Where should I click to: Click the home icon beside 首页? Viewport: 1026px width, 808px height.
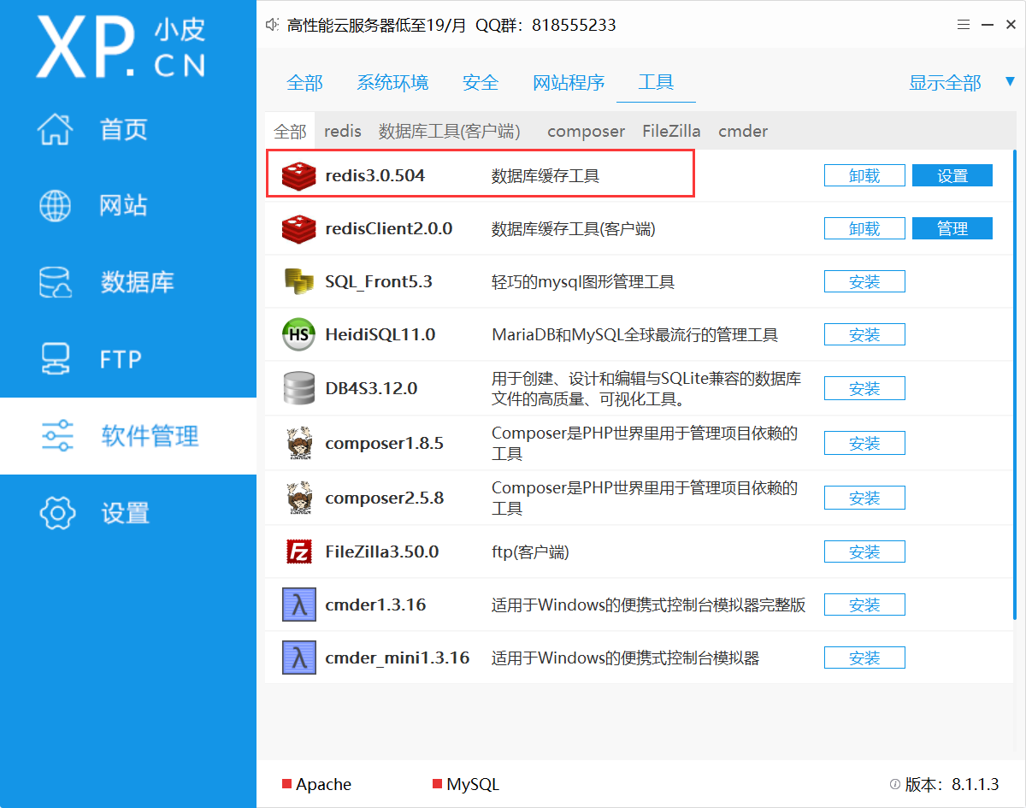(56, 129)
